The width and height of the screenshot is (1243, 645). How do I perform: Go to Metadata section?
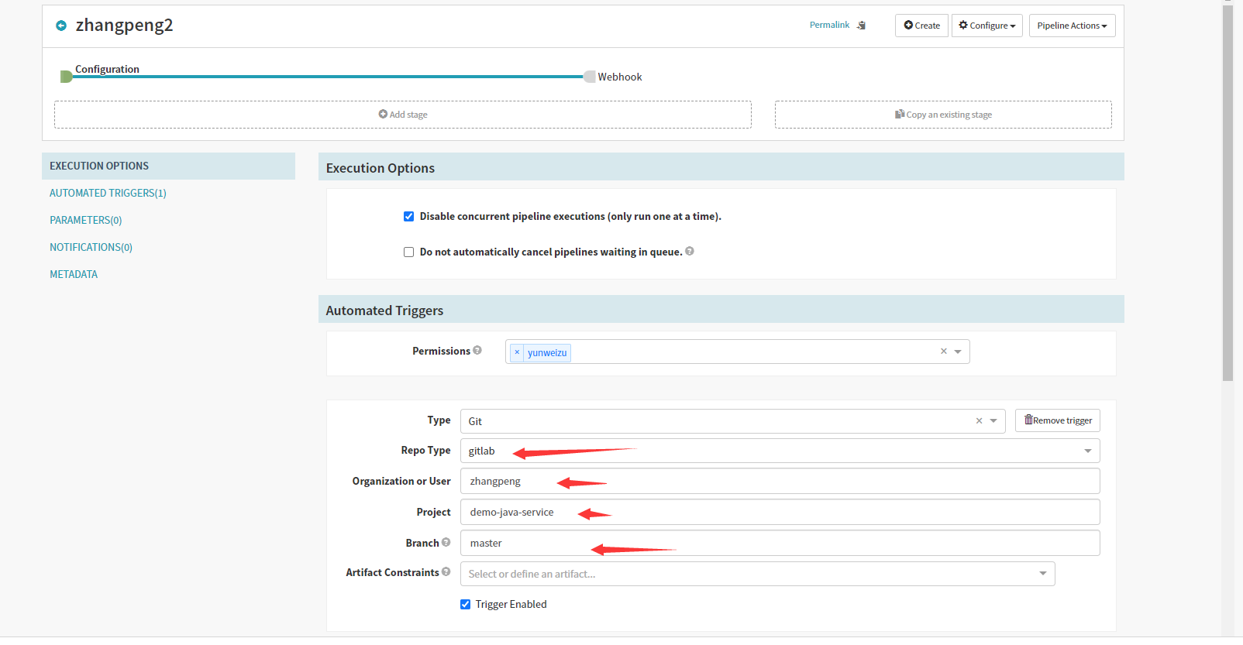coord(74,274)
